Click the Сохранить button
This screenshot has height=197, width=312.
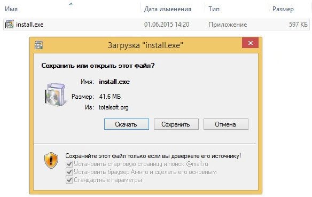[176, 124]
